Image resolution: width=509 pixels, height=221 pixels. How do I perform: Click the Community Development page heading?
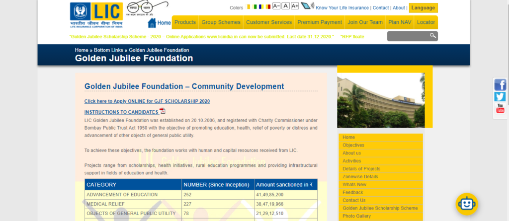coord(184,86)
